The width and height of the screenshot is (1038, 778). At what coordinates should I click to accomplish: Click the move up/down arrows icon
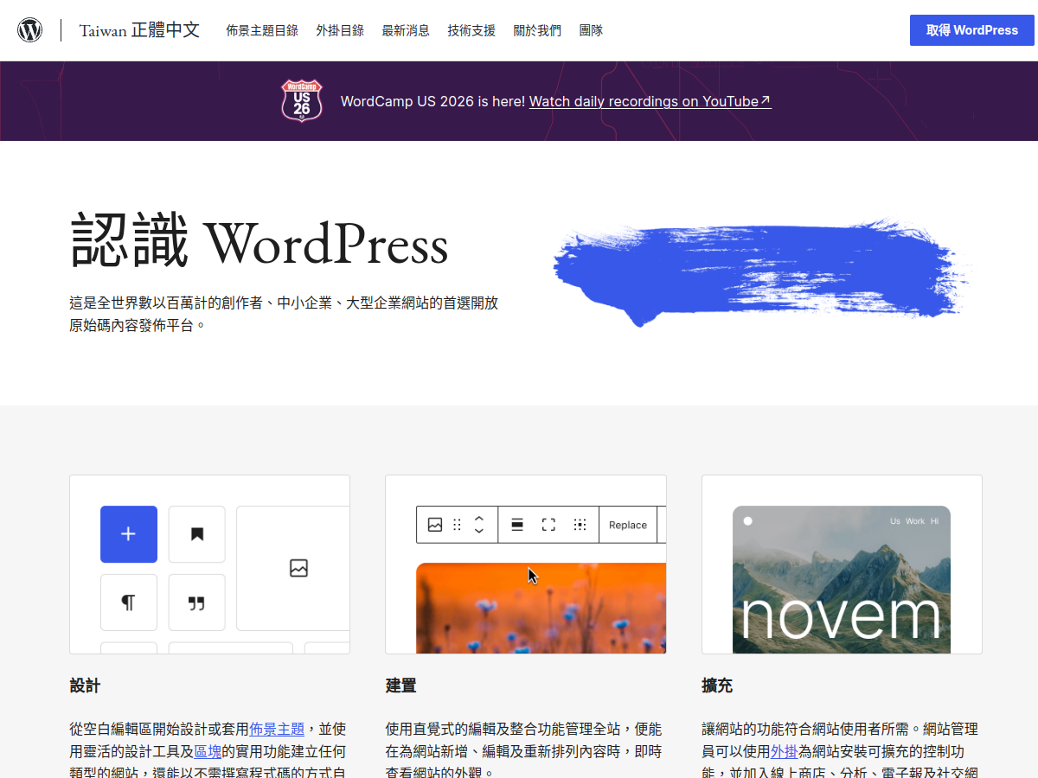[x=479, y=525]
